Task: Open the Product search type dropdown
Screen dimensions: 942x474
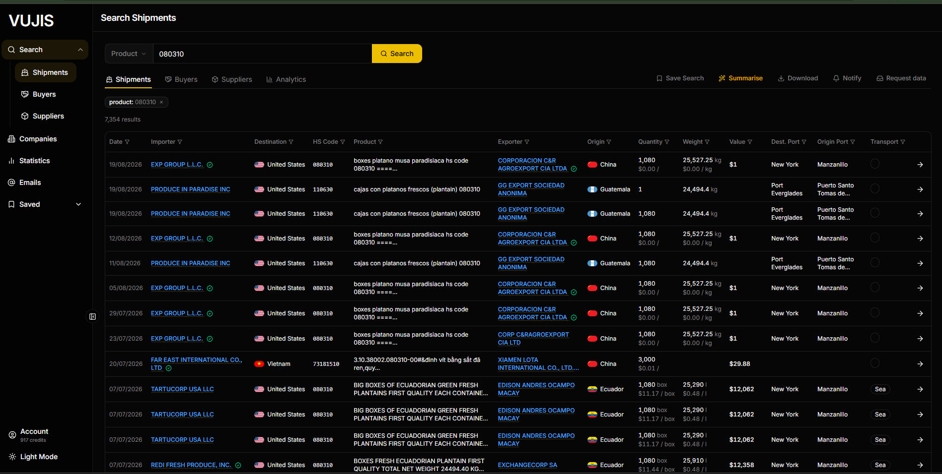Action: tap(129, 54)
